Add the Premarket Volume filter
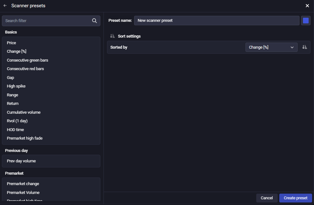The image size is (314, 205). pos(23,193)
